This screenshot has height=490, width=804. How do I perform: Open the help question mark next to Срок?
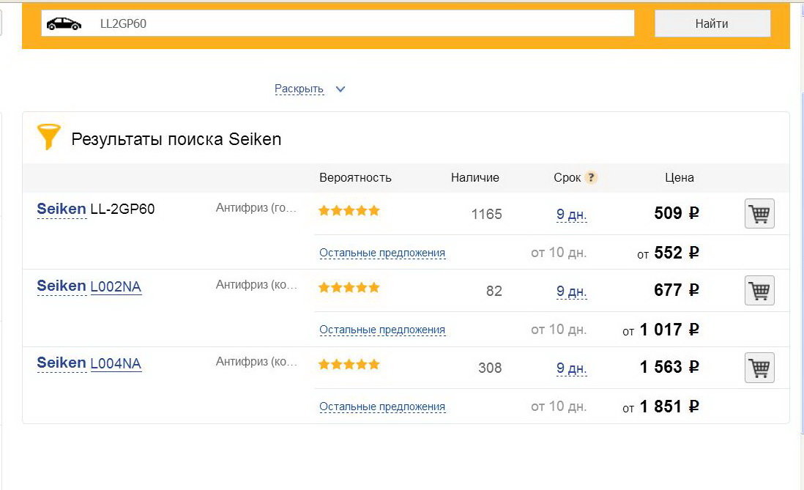(x=591, y=177)
